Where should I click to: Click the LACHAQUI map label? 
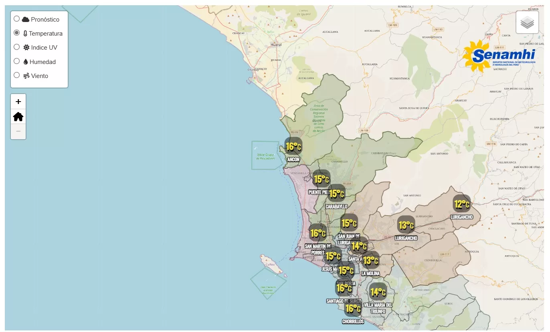[x=500, y=69]
